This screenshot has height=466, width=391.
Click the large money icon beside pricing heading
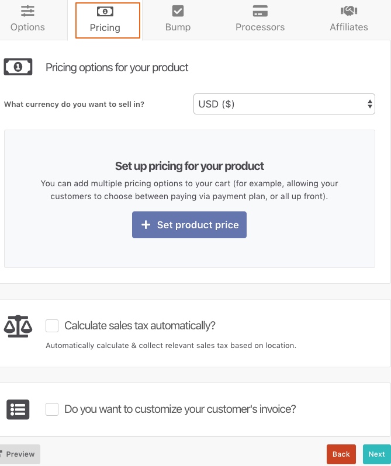point(18,67)
